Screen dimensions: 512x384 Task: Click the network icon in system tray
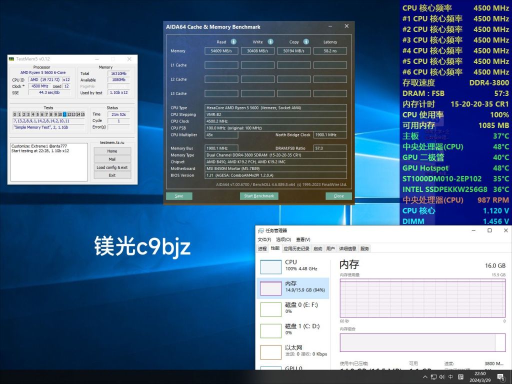click(433, 377)
